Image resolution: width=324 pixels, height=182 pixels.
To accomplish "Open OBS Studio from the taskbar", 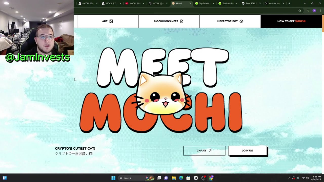I will point(203,178).
